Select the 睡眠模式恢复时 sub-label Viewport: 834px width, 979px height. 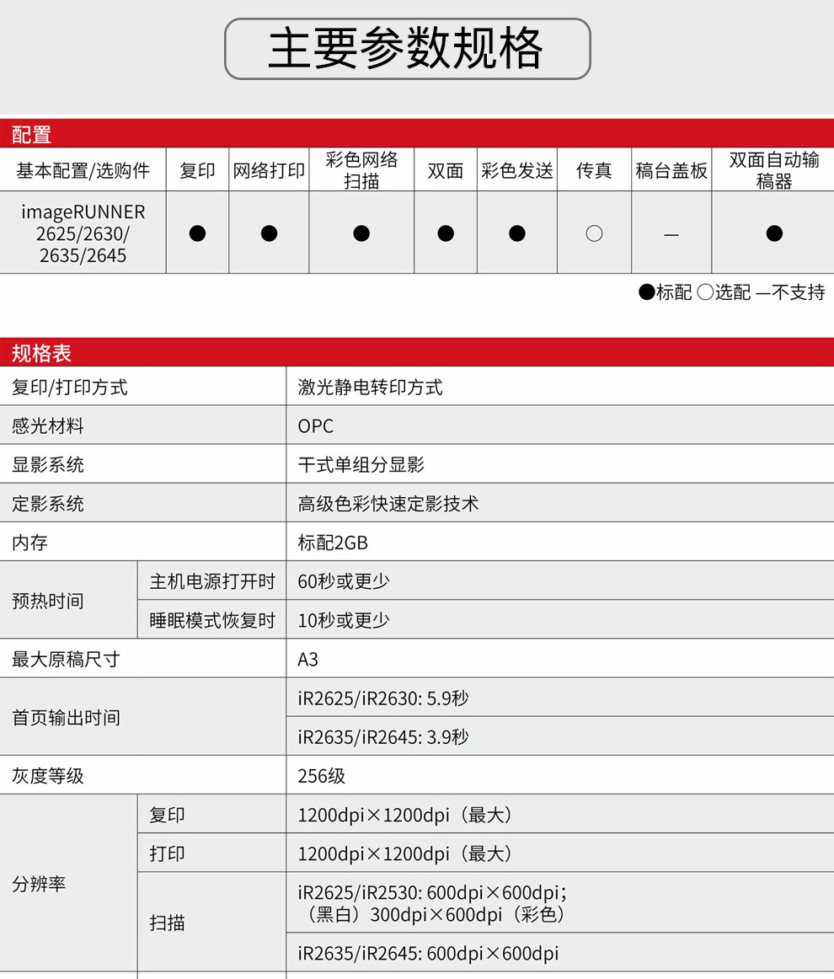tap(212, 620)
